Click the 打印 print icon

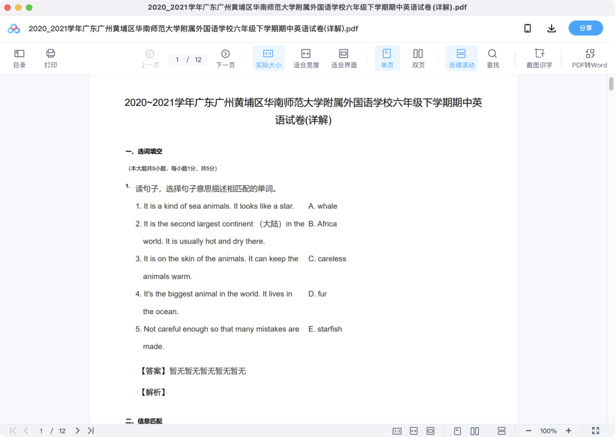(51, 59)
